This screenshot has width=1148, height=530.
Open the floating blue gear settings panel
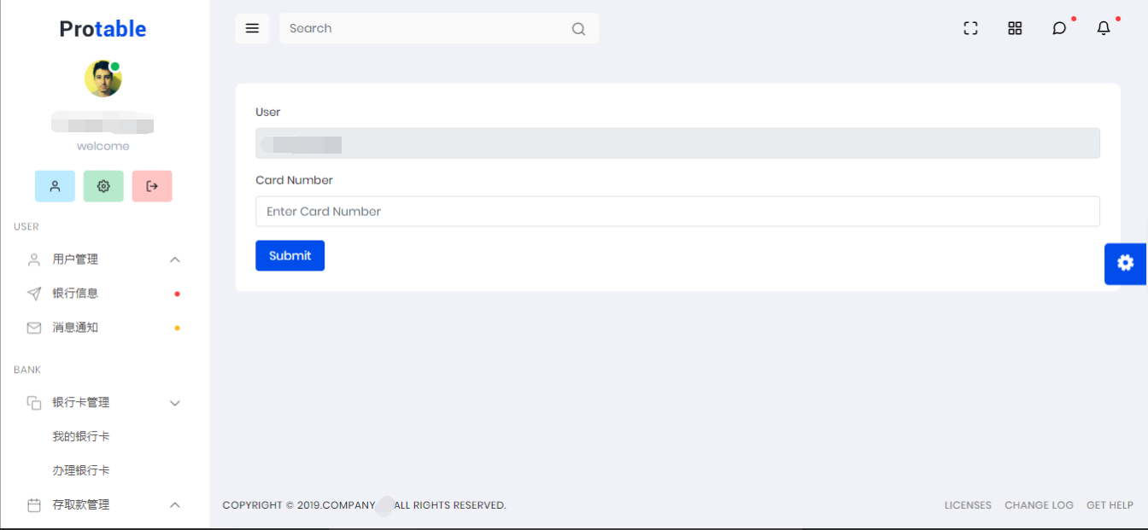coord(1126,264)
